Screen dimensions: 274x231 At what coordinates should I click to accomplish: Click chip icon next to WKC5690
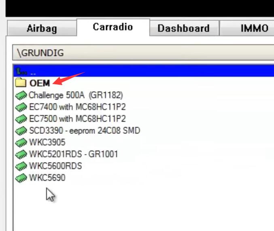(x=21, y=178)
